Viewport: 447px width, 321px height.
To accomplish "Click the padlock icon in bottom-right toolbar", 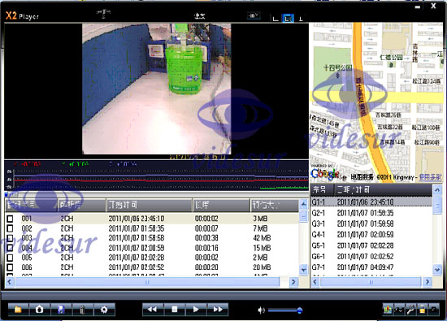I will click(x=422, y=310).
